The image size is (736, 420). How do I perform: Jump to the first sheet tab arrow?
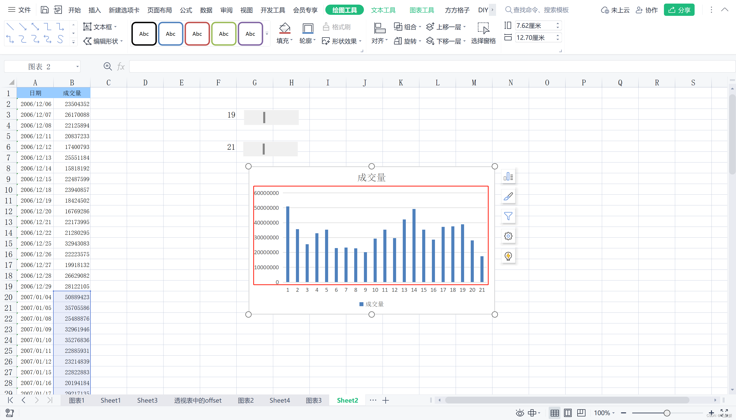click(x=10, y=400)
